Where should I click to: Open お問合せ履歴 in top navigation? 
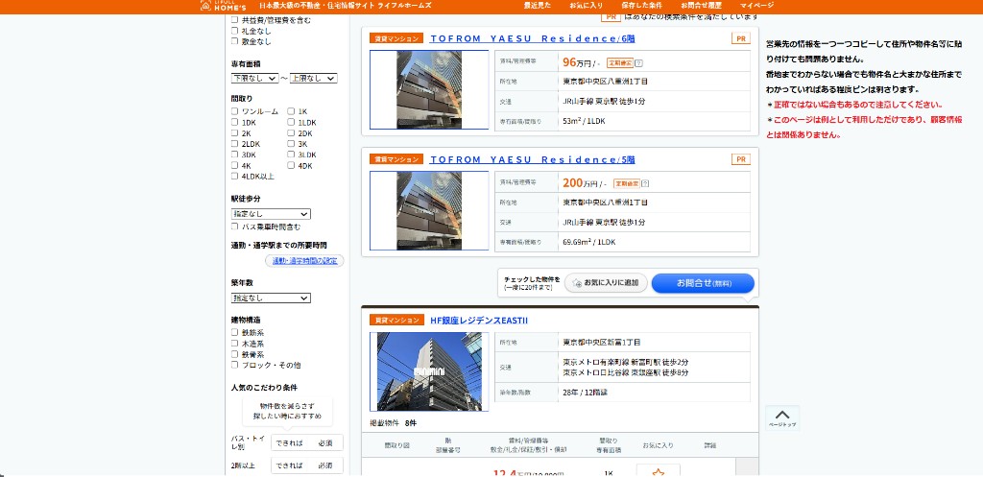point(701,6)
